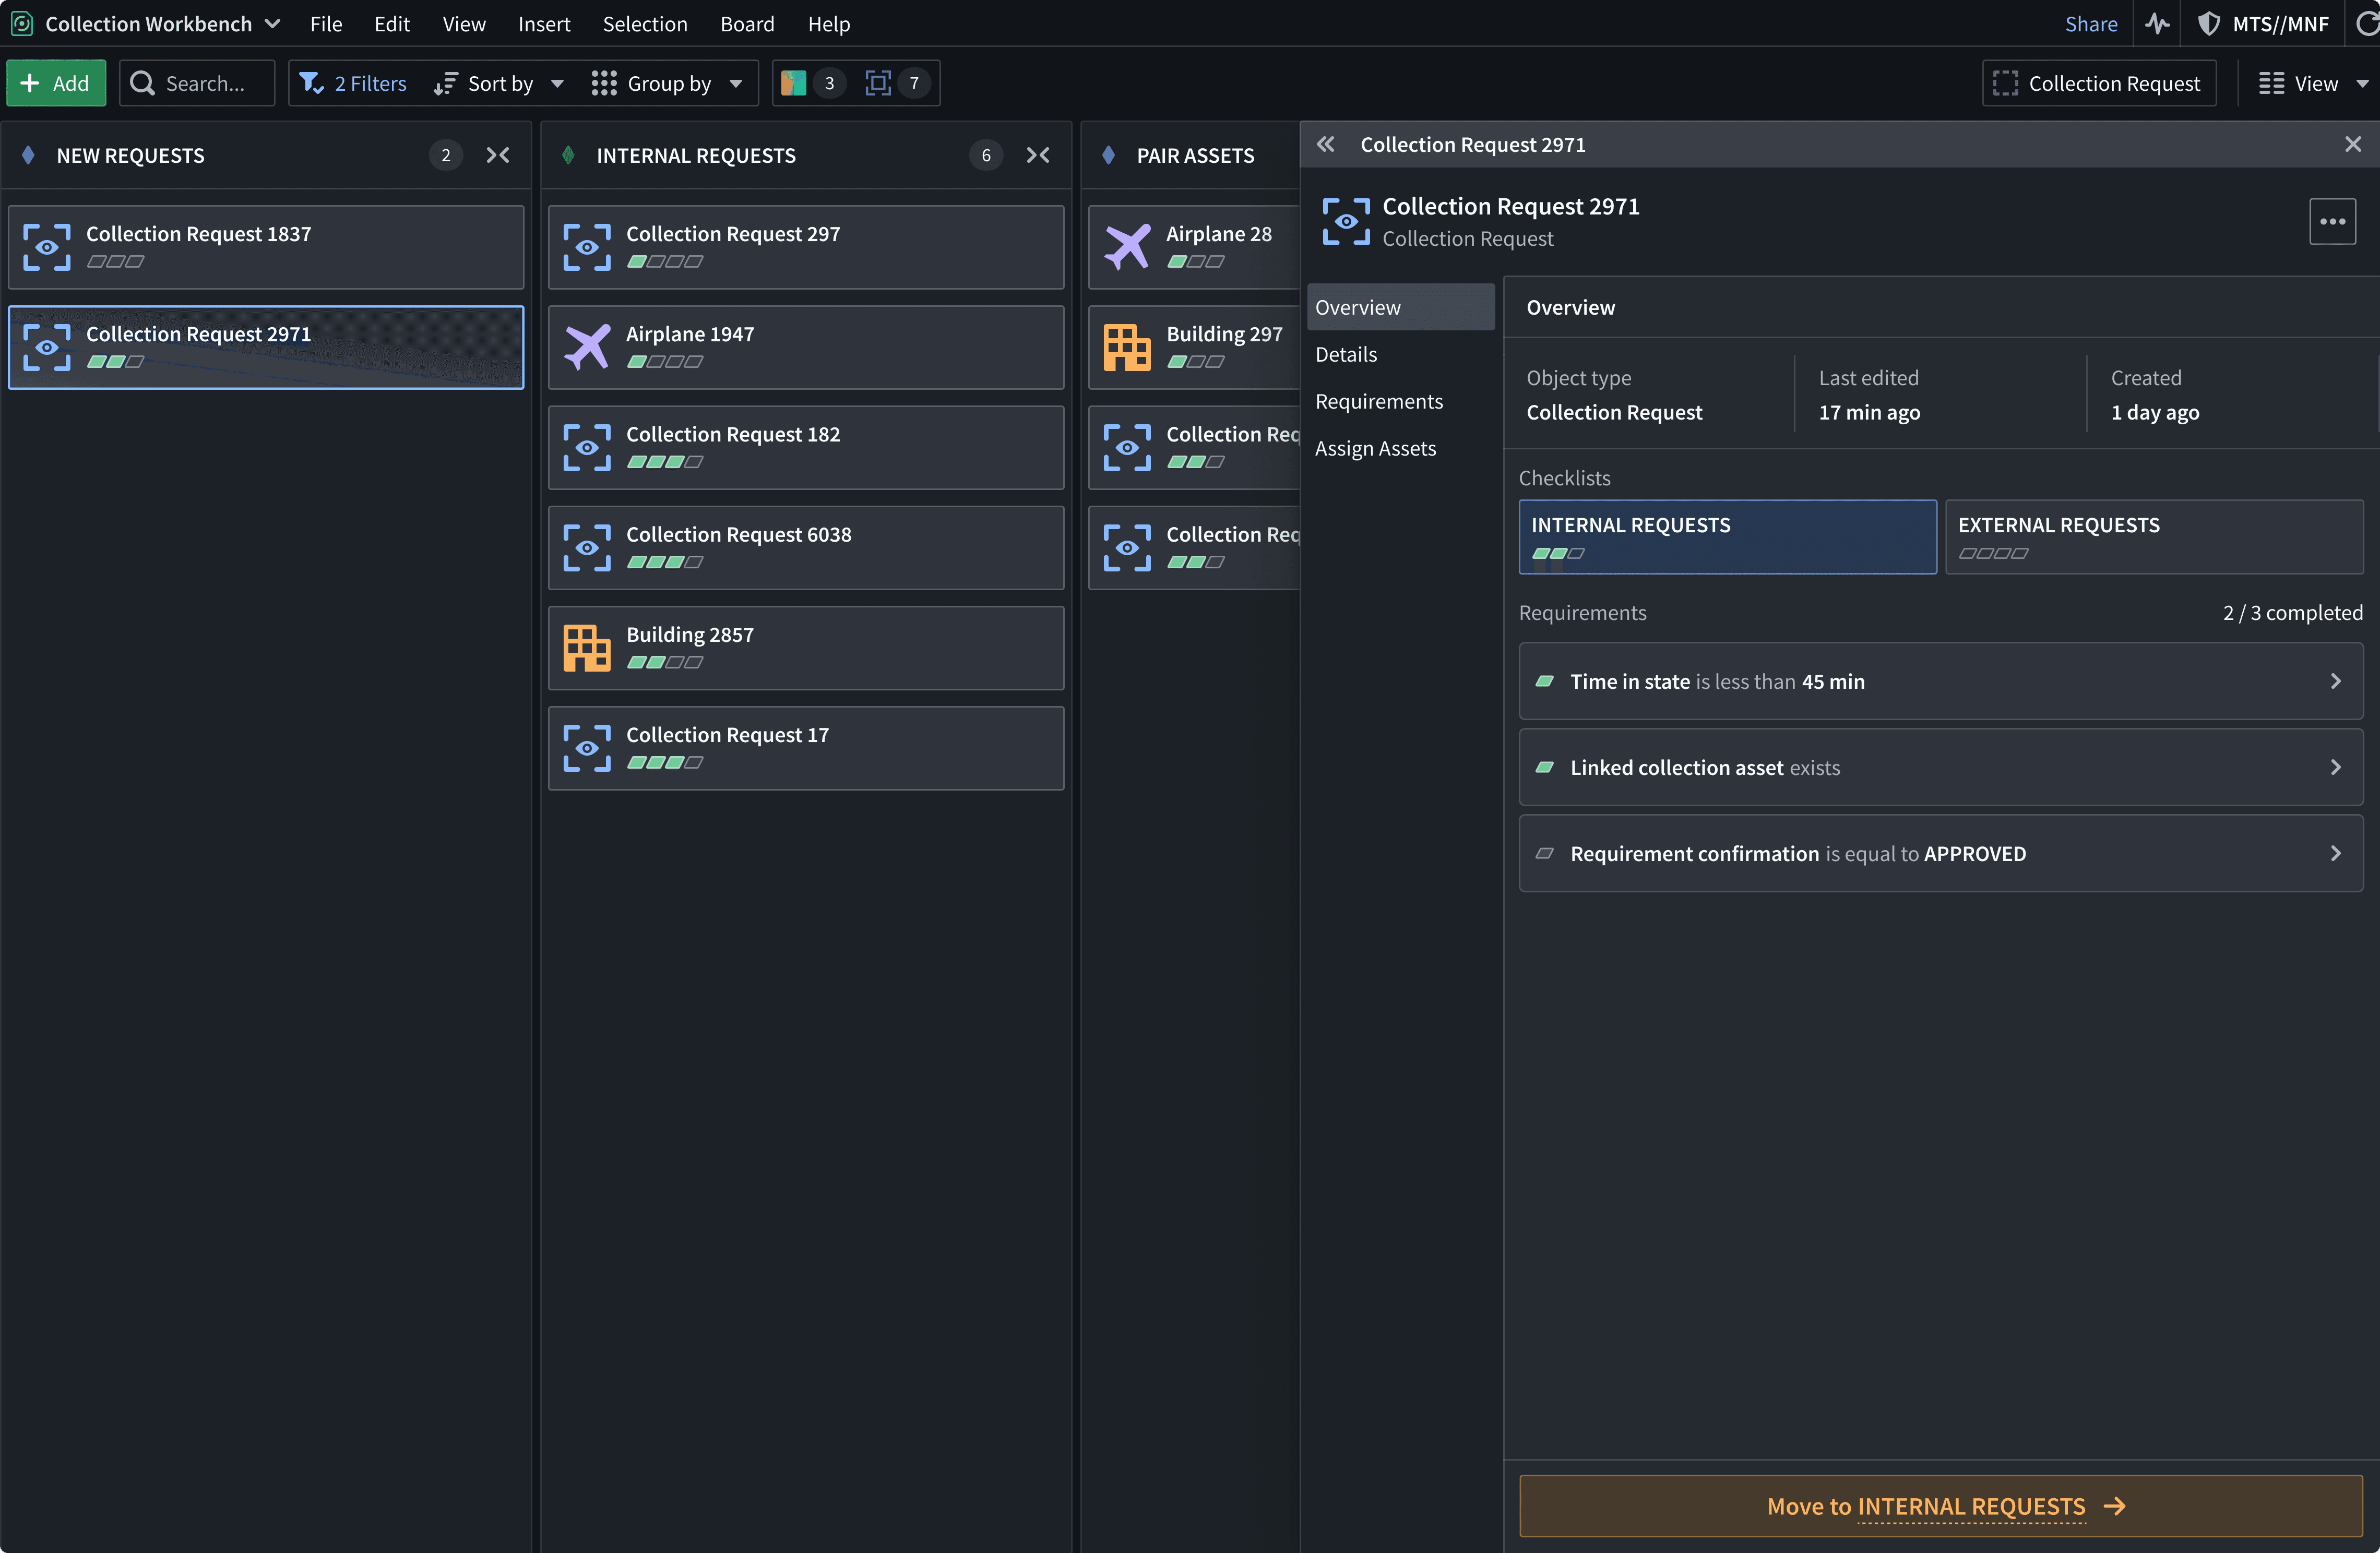2380x1553 pixels.
Task: Click Building 2857 progress indicator
Action: point(664,662)
